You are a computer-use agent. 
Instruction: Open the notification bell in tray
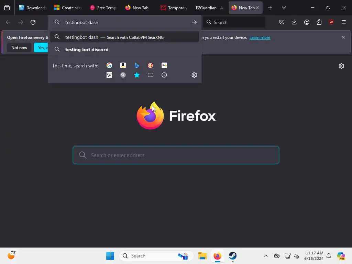click(x=329, y=256)
